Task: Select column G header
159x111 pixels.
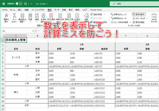Action: (x=147, y=36)
